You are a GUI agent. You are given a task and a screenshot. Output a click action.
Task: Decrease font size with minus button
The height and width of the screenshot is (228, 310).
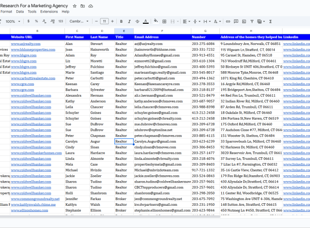tap(96, 21)
